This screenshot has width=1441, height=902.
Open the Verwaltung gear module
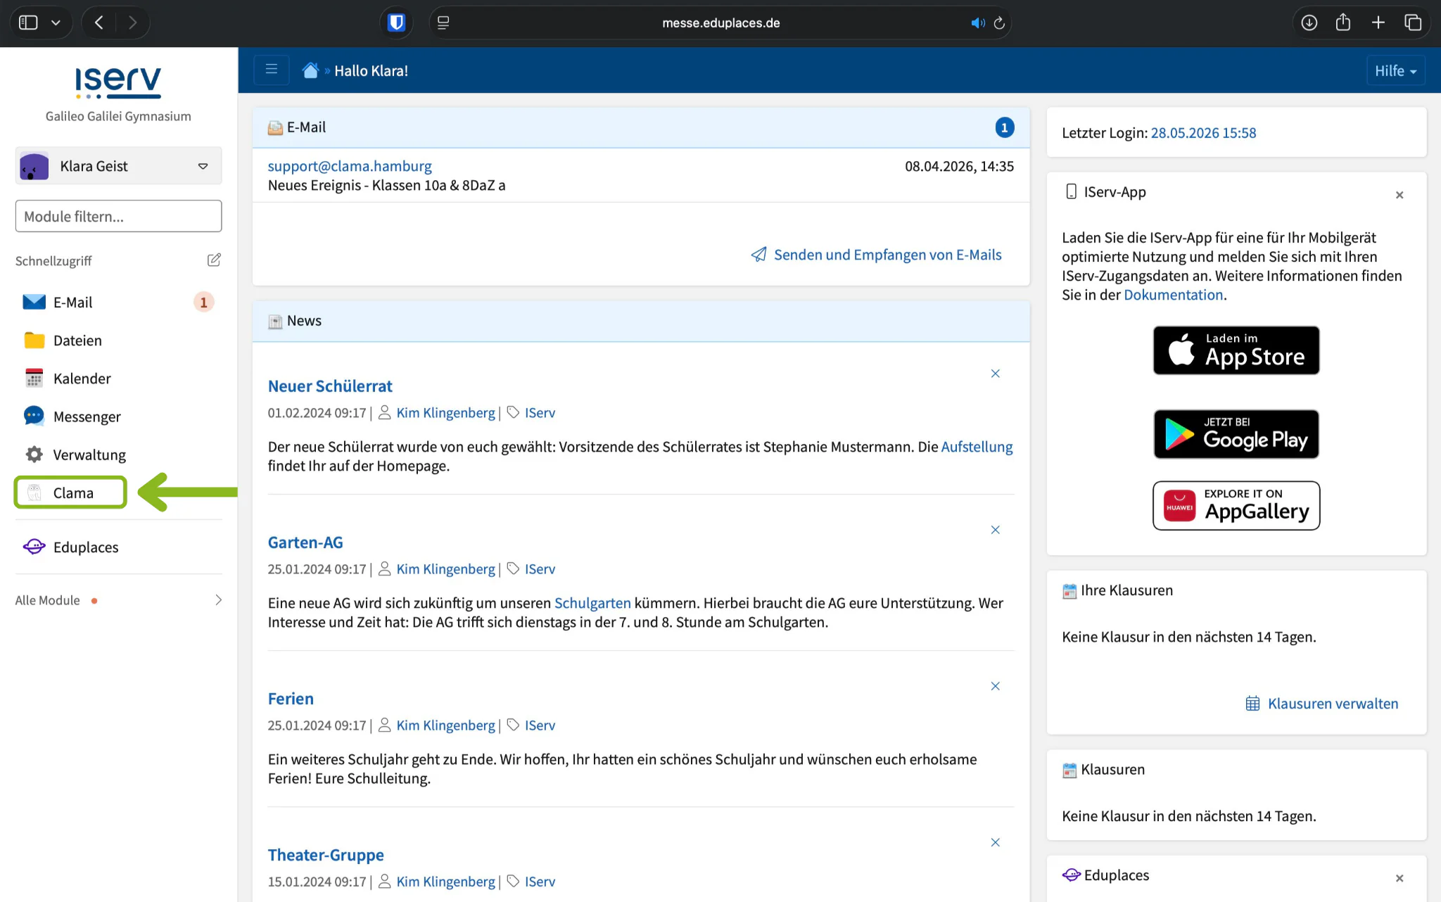coord(118,455)
